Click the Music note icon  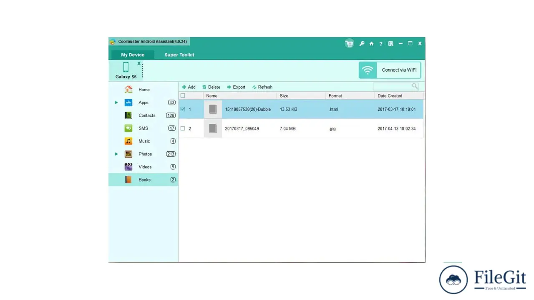click(x=128, y=141)
